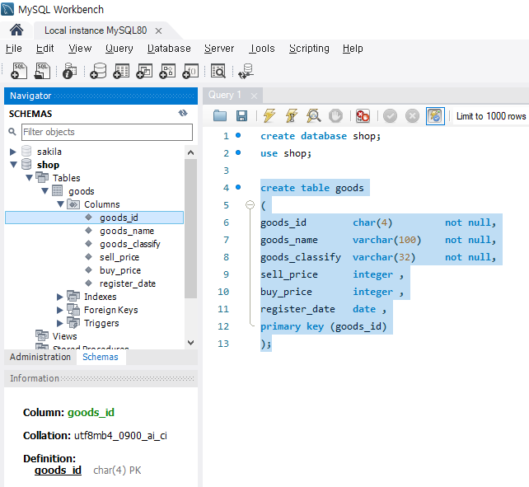Run Explain on current statement icon
529x487 pixels.
tap(313, 115)
